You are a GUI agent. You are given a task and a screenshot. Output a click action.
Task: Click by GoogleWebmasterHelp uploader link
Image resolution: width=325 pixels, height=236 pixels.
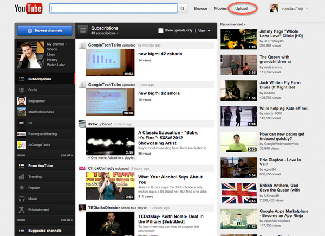(279, 144)
